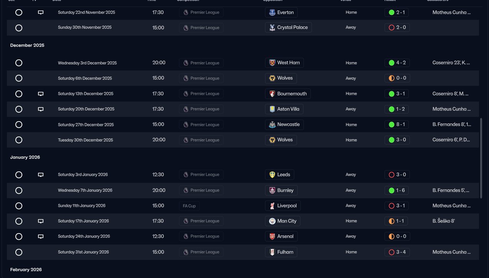489x278 pixels.
Task: Select the radio circle for Burnley fixture
Action: [x=19, y=190]
